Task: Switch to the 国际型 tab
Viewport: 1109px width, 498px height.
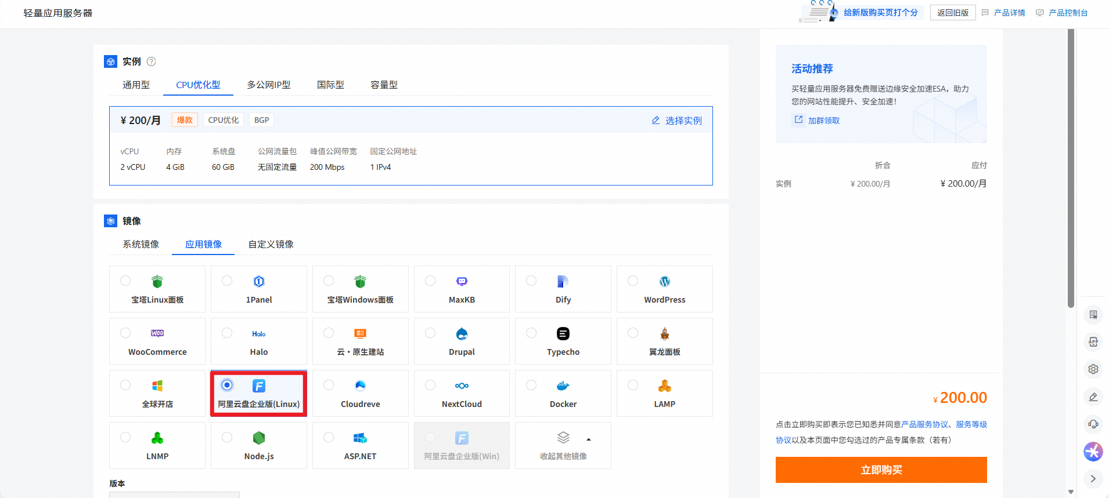Action: tap(330, 85)
